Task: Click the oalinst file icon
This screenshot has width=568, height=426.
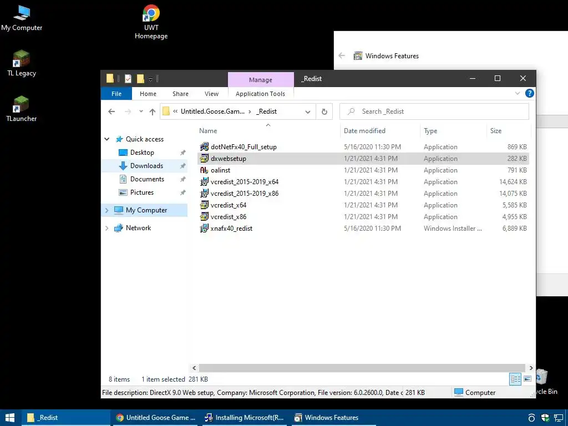Action: point(204,170)
